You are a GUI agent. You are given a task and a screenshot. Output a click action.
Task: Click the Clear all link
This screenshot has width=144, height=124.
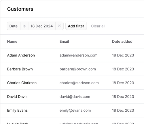coord(98,26)
